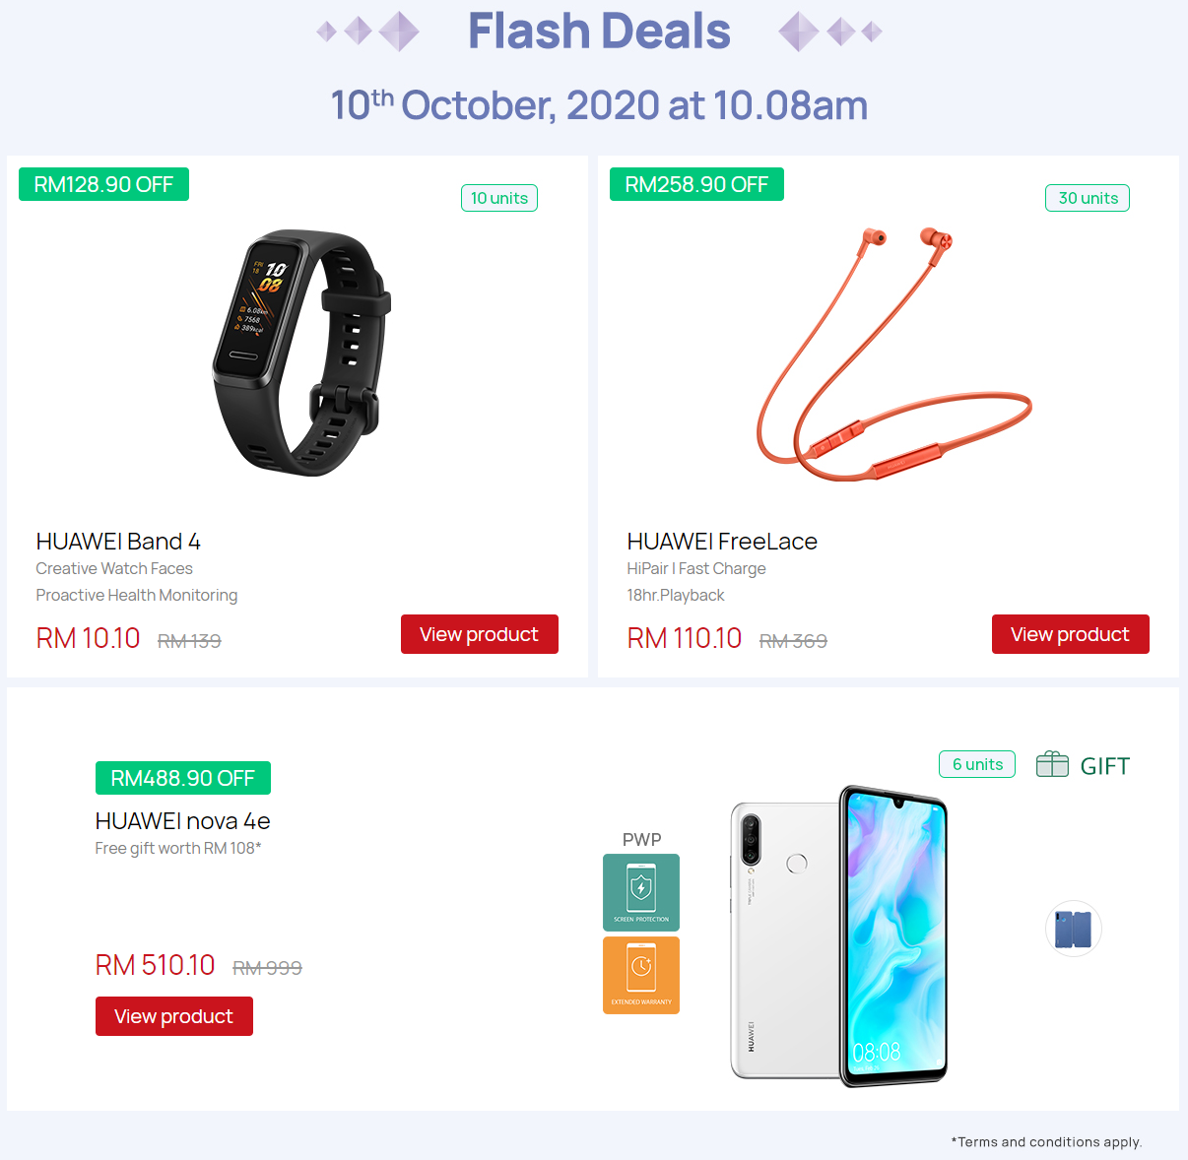Click the HUAWEI nova 4e phone image
The width and height of the screenshot is (1188, 1160).
(x=839, y=936)
